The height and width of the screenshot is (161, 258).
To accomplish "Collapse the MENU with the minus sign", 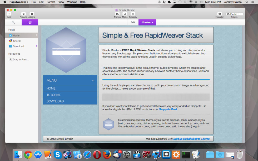I will (93, 80).
